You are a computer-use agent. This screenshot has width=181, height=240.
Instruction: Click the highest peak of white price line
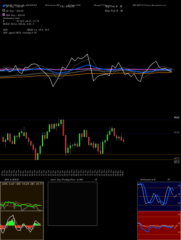tap(87, 54)
